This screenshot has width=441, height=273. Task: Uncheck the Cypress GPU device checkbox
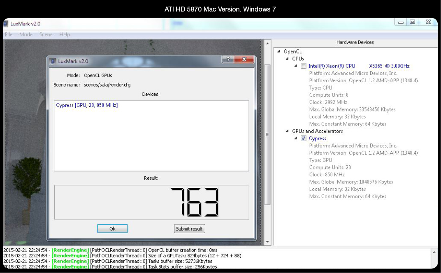(304, 138)
